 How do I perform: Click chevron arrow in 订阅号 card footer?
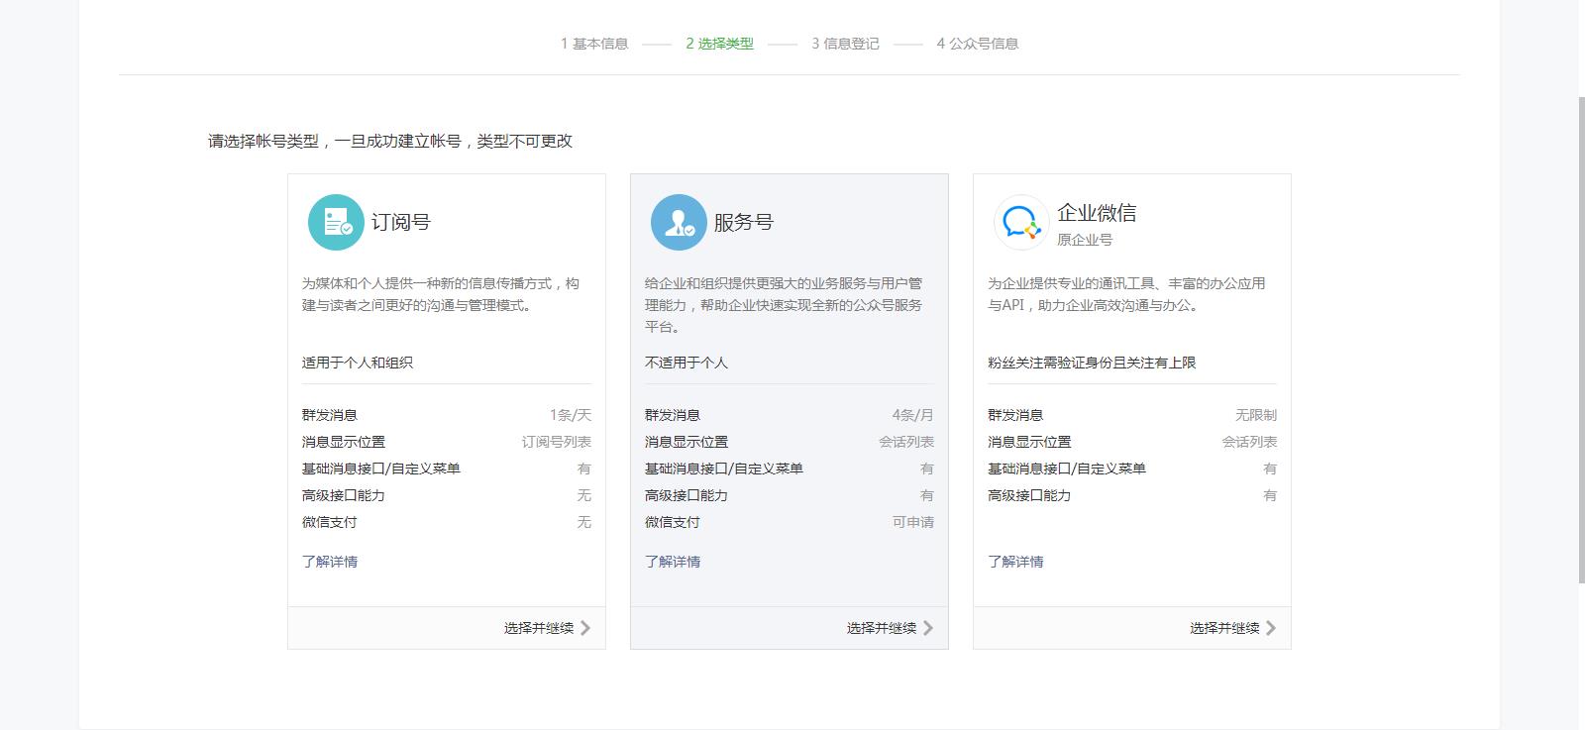[584, 628]
